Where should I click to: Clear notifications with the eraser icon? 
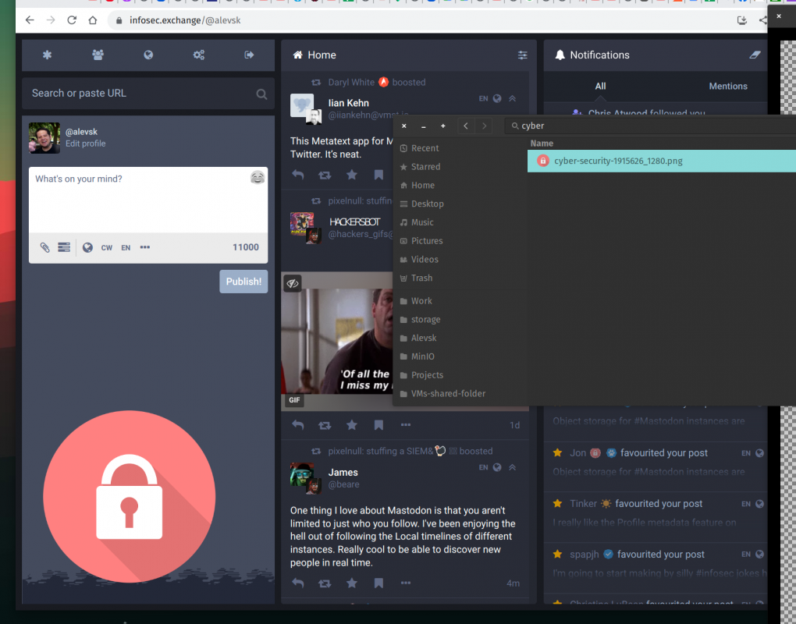click(x=754, y=55)
